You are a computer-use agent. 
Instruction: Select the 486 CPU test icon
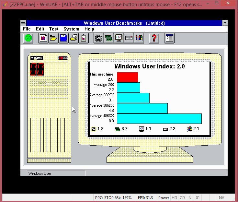tap(99, 38)
